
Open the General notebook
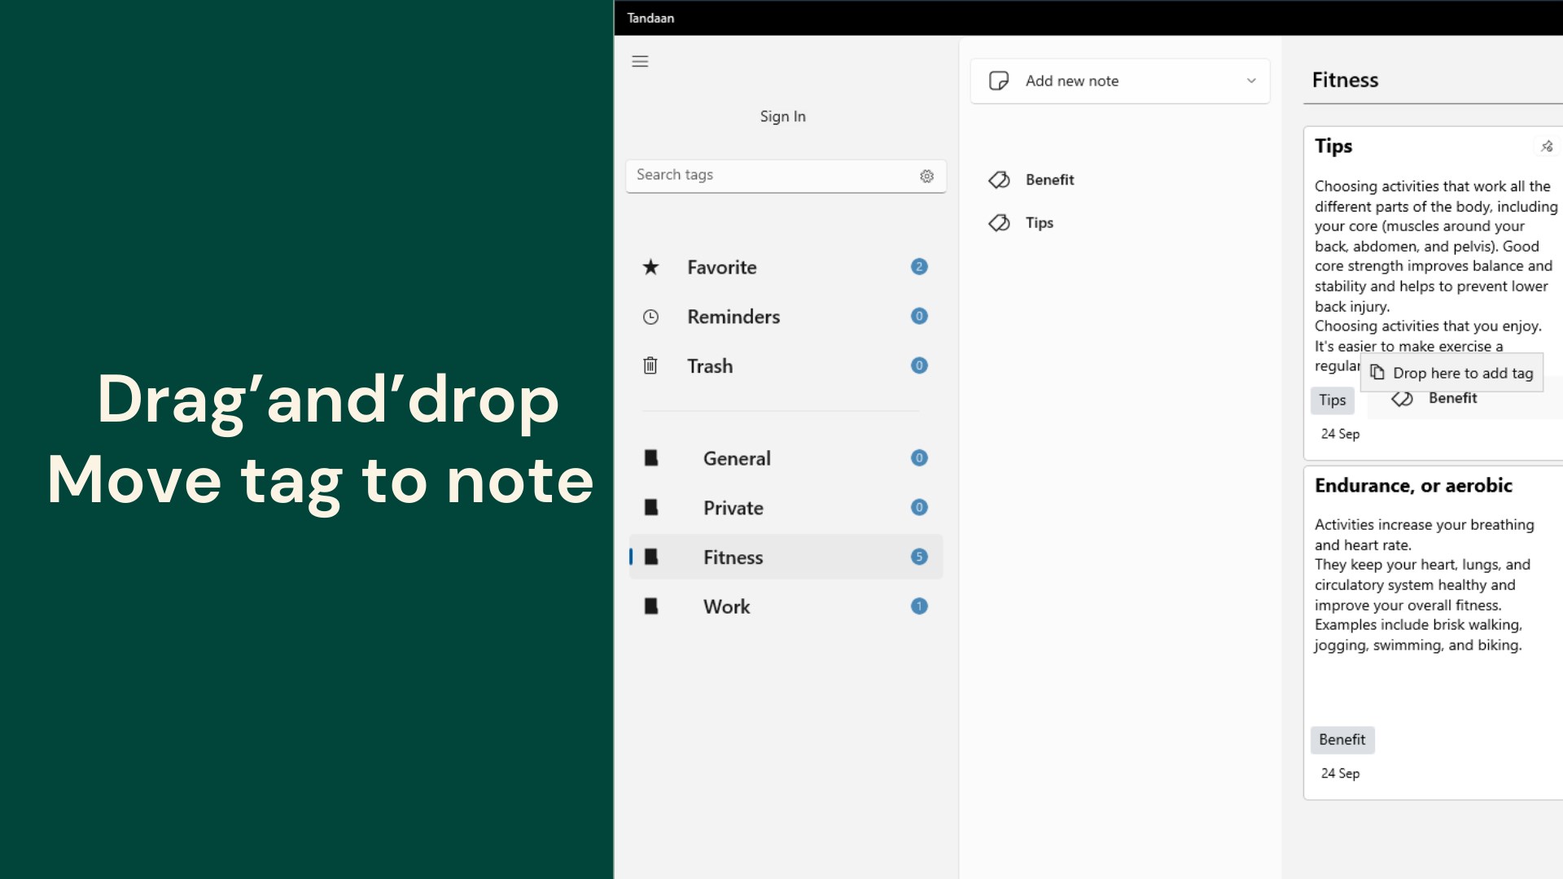point(736,458)
